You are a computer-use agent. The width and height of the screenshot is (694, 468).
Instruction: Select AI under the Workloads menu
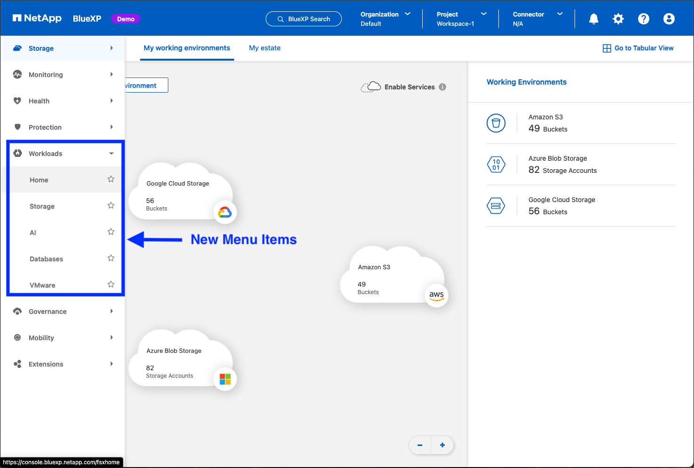click(x=33, y=233)
